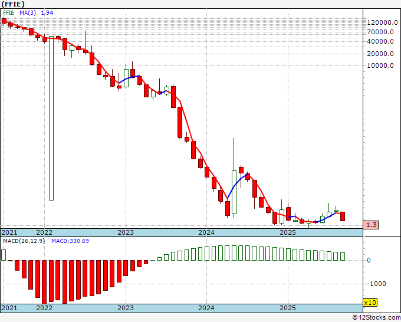Click the 12Stocks.com copyright link
The width and height of the screenshot is (401, 322).
(376, 318)
